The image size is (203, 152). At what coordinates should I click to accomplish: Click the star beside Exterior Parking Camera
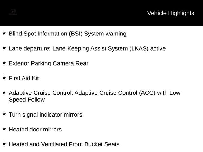tap(4, 63)
